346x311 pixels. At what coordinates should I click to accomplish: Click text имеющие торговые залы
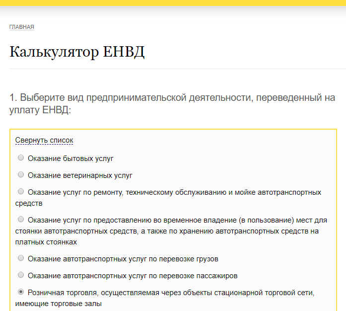click(x=58, y=304)
